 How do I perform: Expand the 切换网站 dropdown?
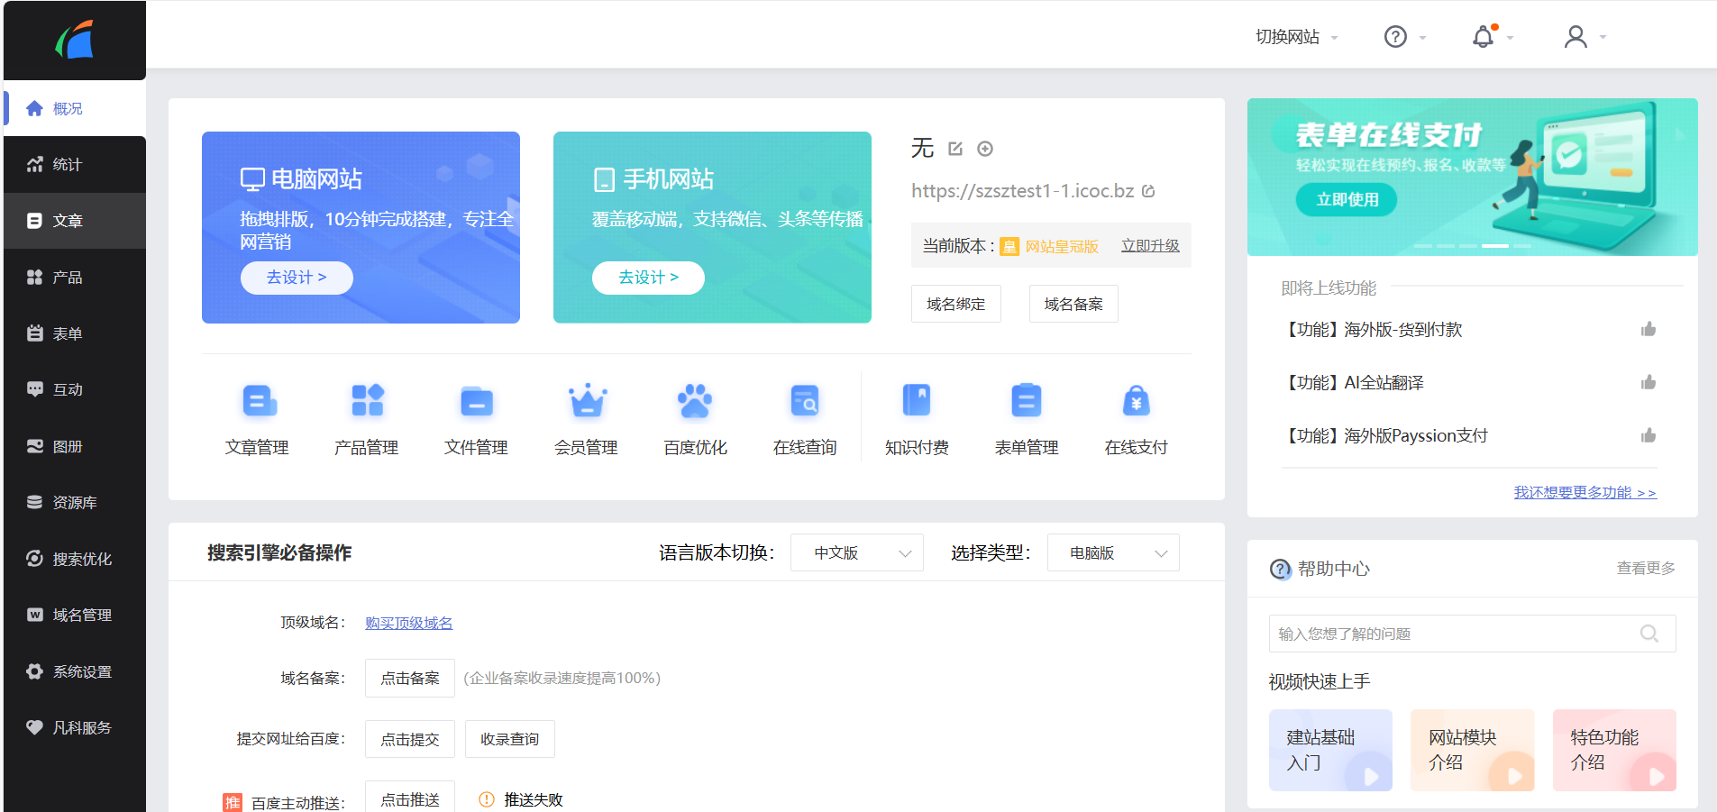(1296, 37)
